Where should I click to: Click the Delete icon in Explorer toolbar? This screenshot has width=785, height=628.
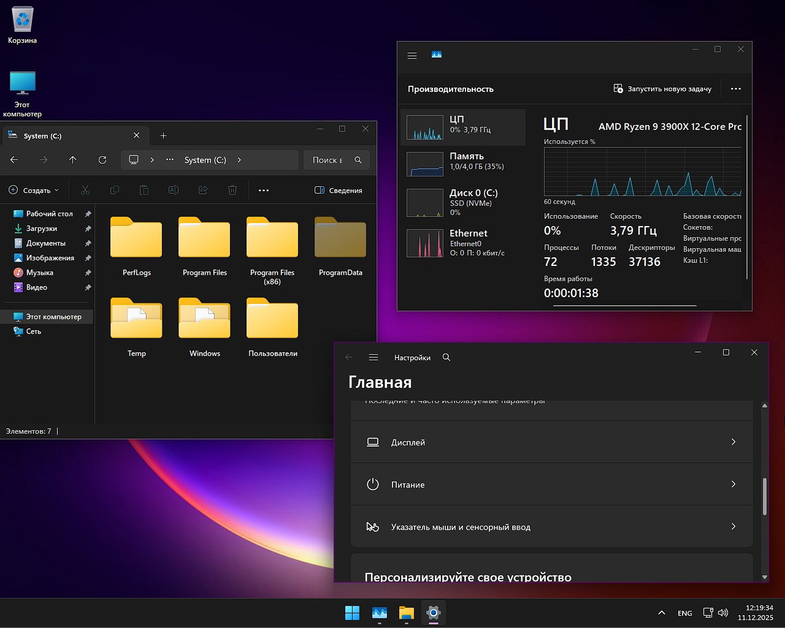[x=232, y=190]
